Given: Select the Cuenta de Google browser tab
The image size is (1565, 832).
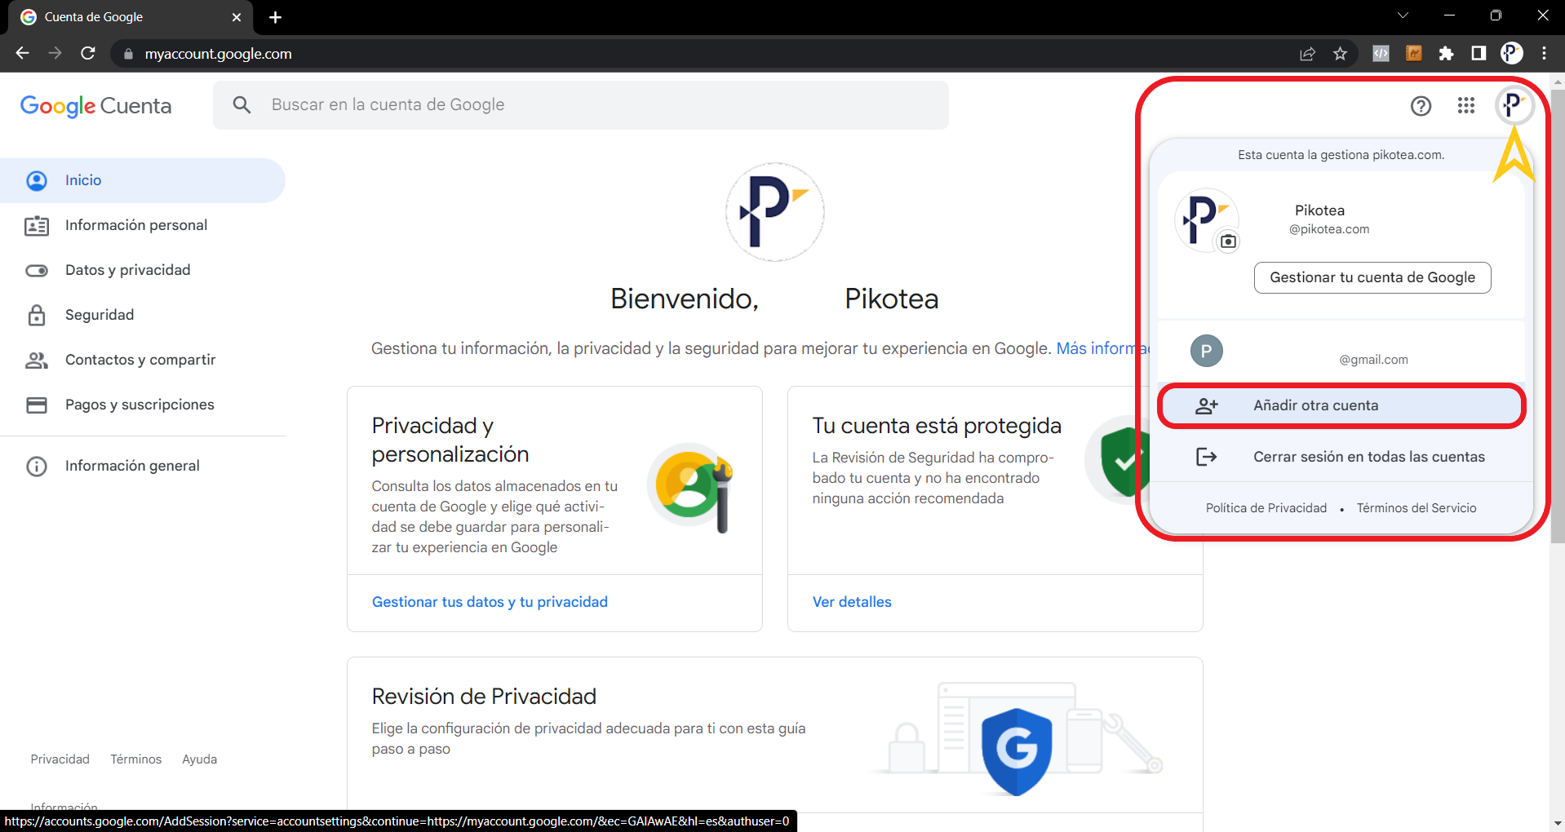Looking at the screenshot, I should pos(131,17).
